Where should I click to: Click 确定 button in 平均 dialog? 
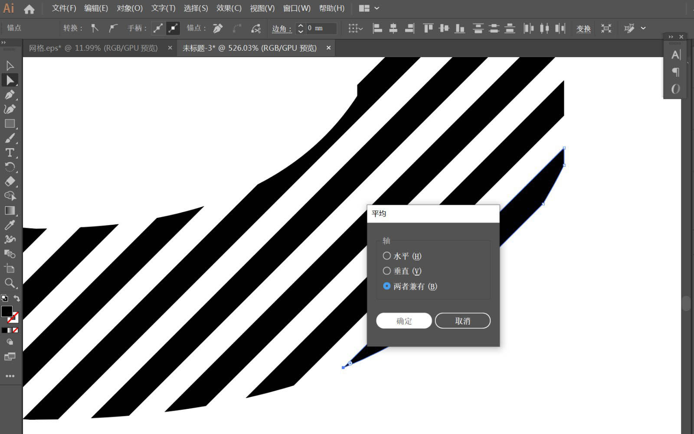coord(404,321)
